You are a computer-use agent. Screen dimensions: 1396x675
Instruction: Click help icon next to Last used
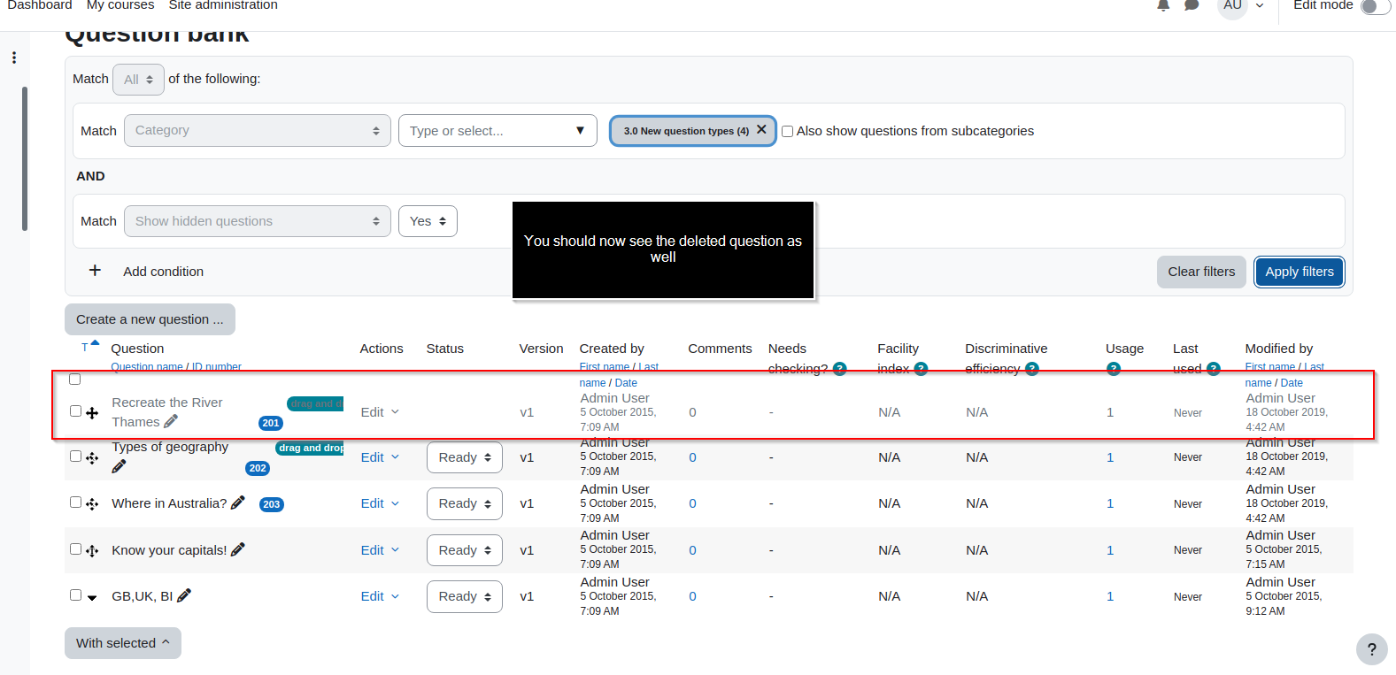pos(1214,369)
